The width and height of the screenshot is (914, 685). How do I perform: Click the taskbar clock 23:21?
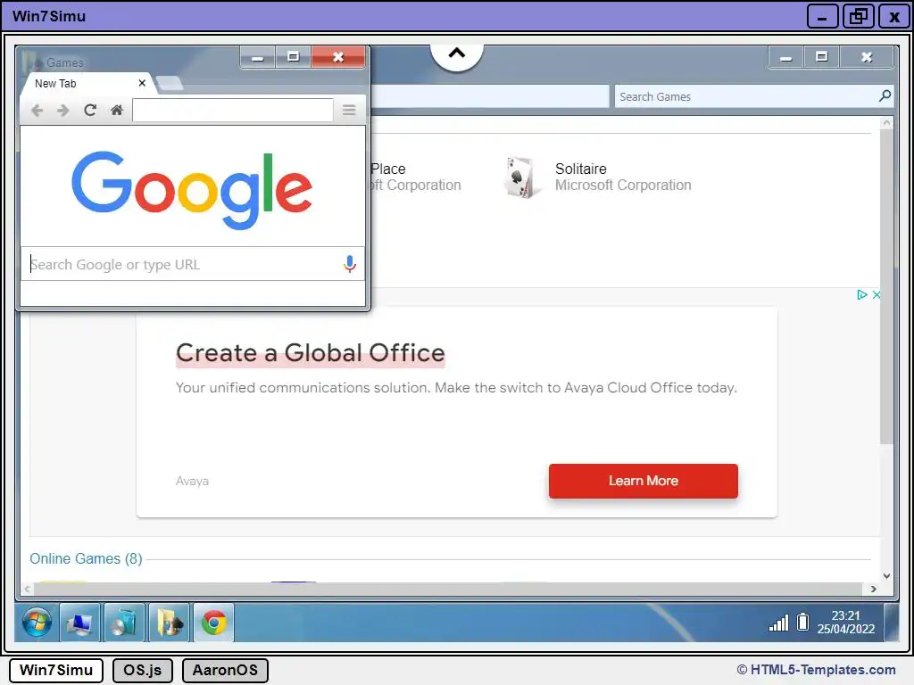[x=845, y=615]
